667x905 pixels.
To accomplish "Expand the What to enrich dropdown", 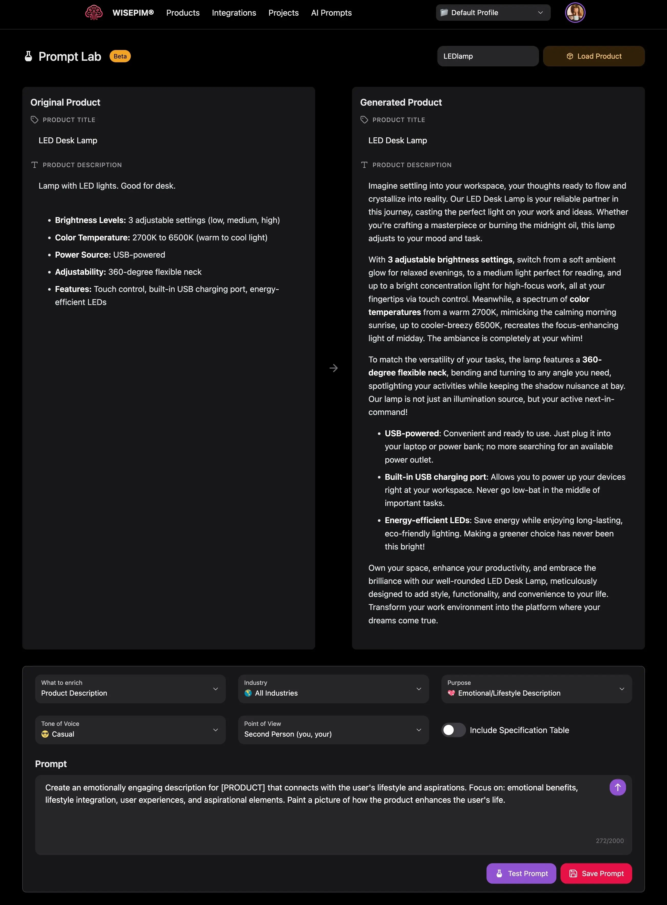I will coord(130,688).
